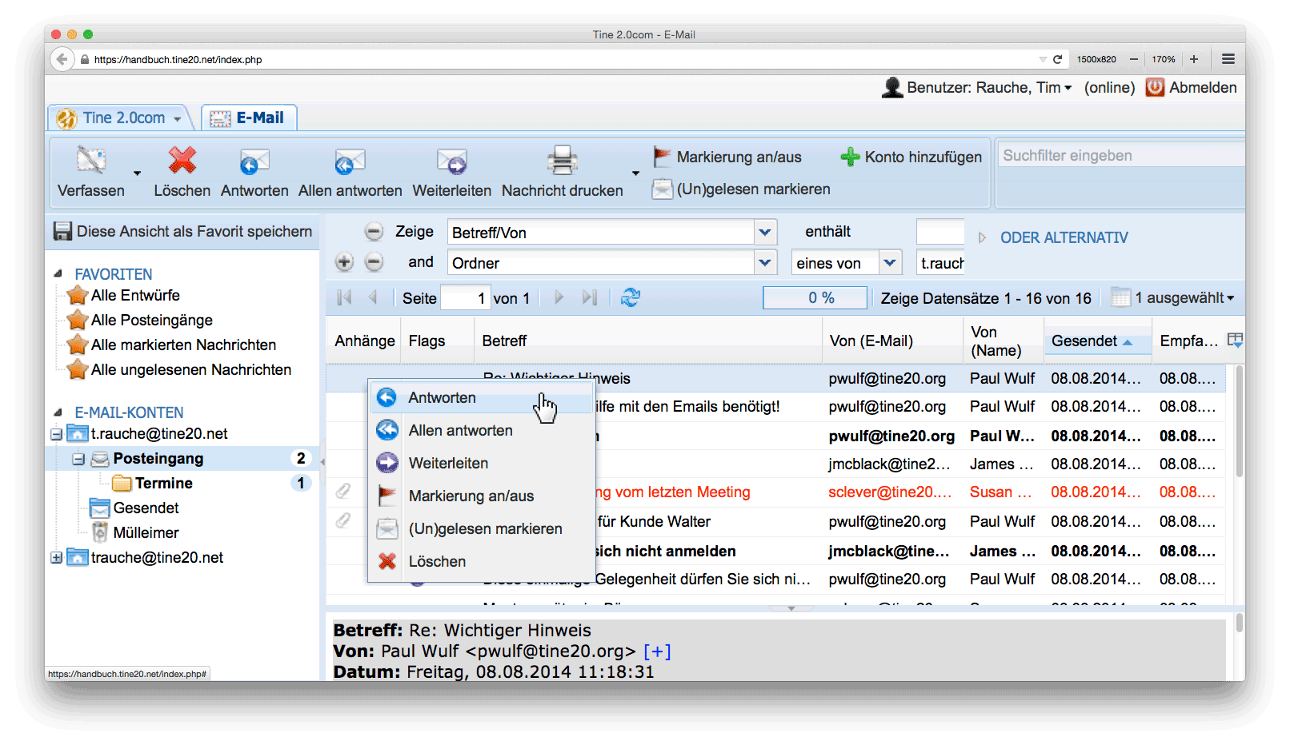
Task: Select the Gesendet folder
Action: (x=146, y=508)
